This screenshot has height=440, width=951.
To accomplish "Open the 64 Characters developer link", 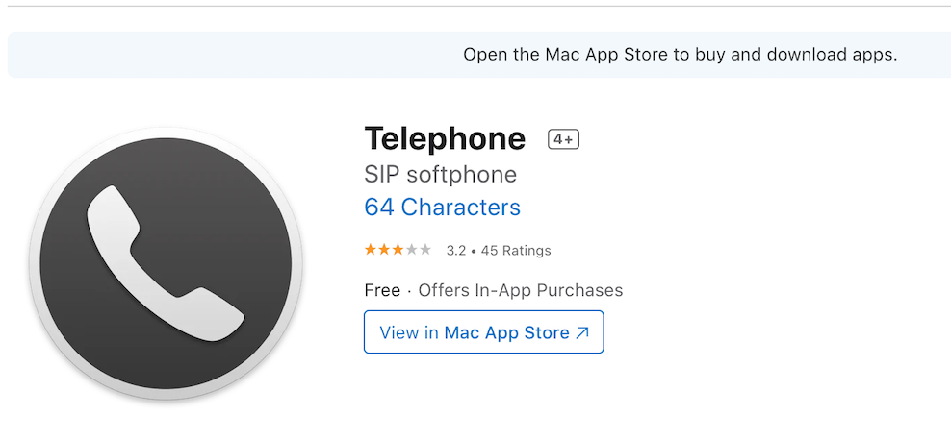I will tap(442, 208).
